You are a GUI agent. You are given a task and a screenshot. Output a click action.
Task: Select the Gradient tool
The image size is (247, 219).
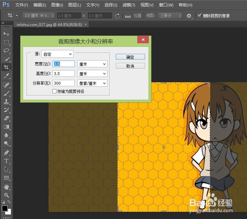6,127
